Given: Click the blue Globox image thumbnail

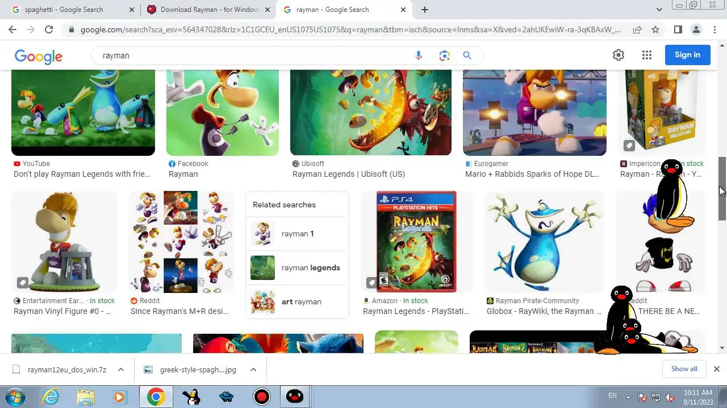Looking at the screenshot, I should click(544, 241).
